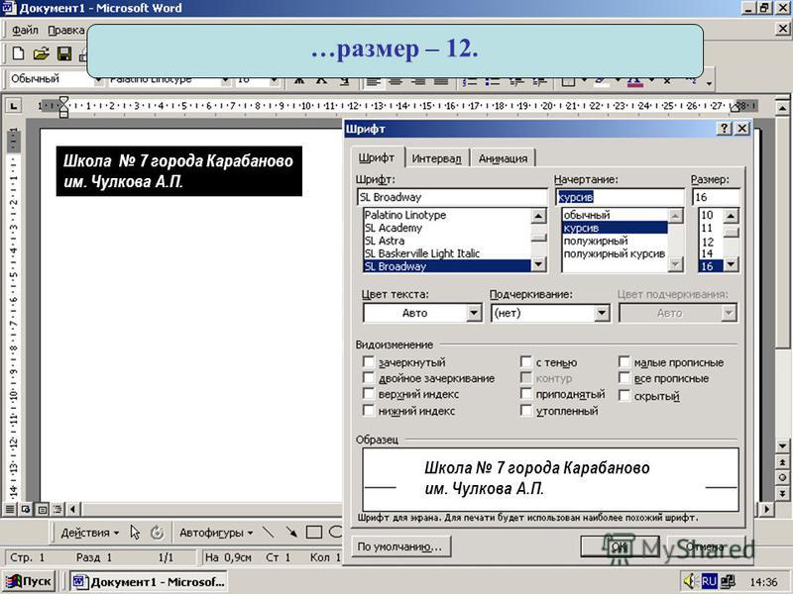793x594 pixels.
Task: Confirm font dialog with OK
Action: click(621, 547)
